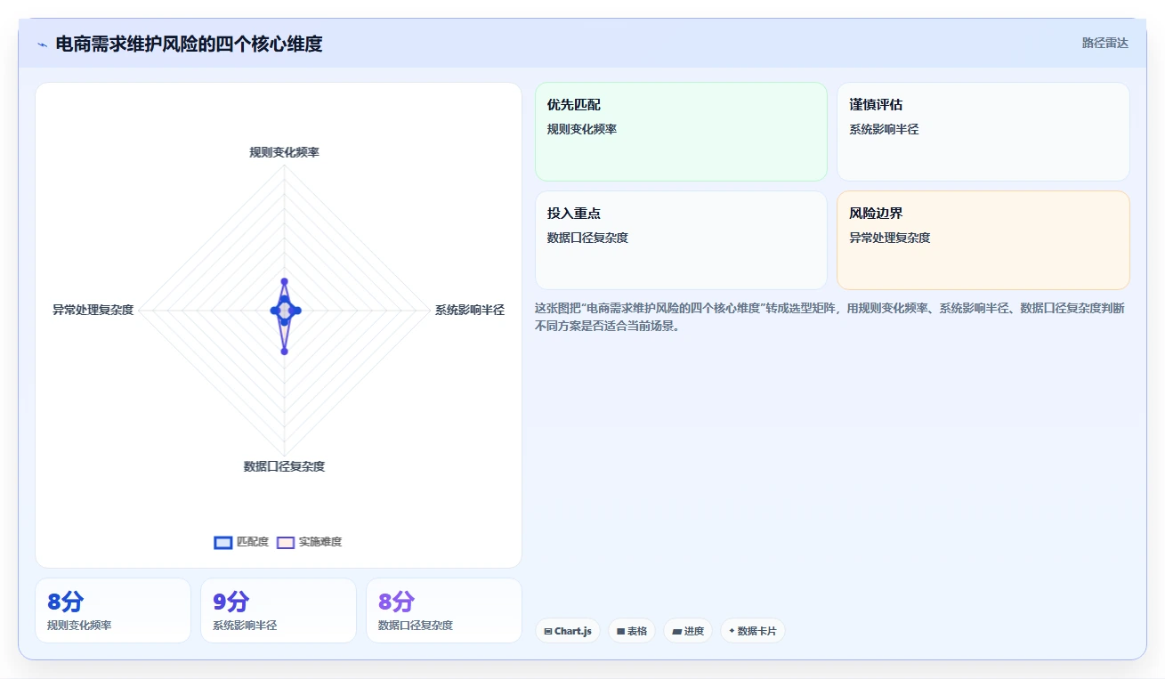
Task: Click the Chart.js tag
Action: point(568,631)
